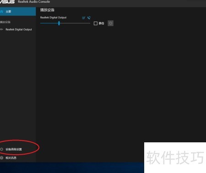Enable the 静音 mute checkbox

click(96, 23)
